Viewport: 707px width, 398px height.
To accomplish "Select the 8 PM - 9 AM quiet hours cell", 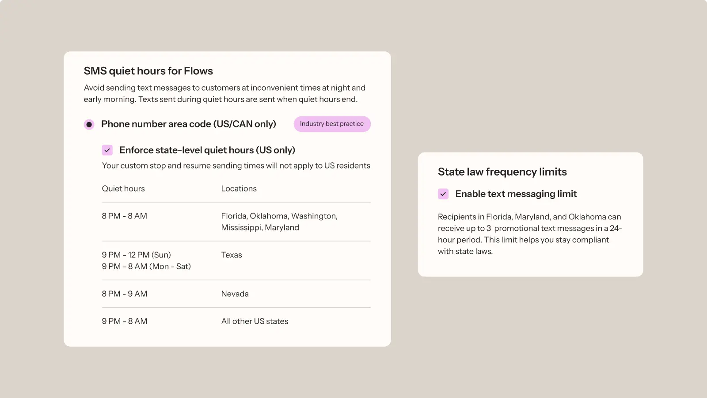I will pyautogui.click(x=125, y=294).
